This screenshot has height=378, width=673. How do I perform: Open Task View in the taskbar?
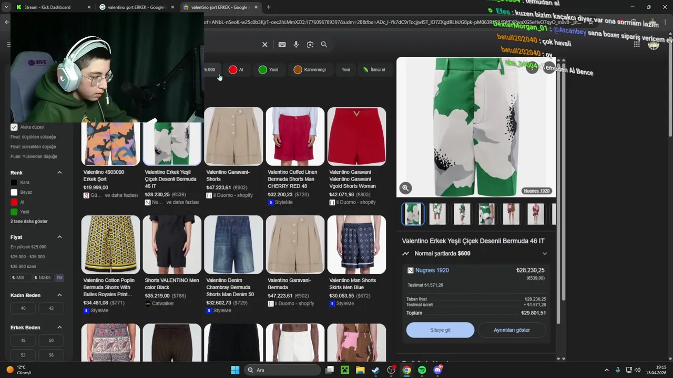330,370
